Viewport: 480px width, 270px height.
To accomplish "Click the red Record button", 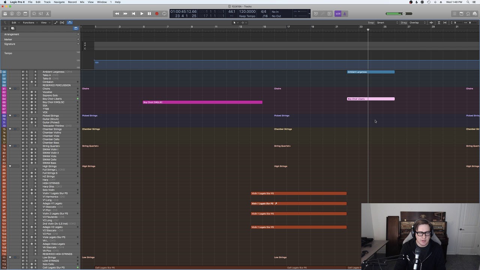I will 157,13.
